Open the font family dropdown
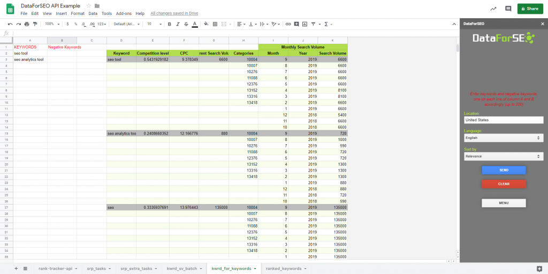The height and width of the screenshot is (274, 548). pyautogui.click(x=126, y=24)
